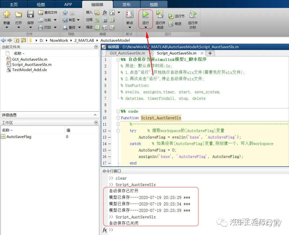Open a new editor tab with the + button
Image resolution: width=289 pixels, height=235 pixels.
(x=210, y=53)
